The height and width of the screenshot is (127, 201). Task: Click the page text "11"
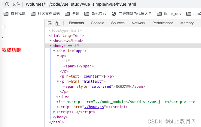4,27
